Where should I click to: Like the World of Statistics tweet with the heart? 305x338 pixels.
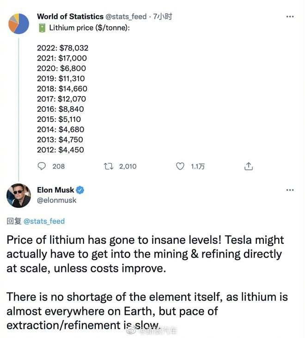click(x=180, y=166)
